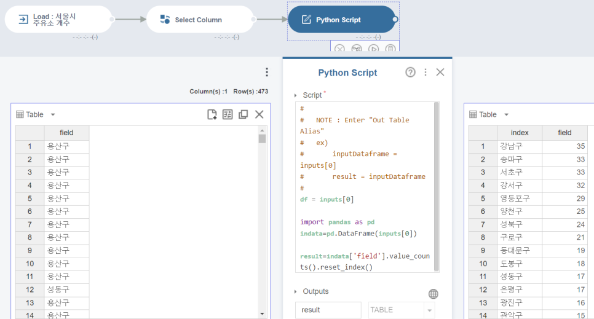Open the right Table view type dropdown
594x319 pixels.
tap(506, 114)
